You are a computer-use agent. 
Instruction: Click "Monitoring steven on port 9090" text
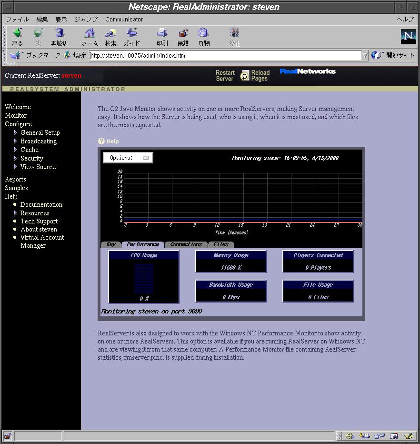point(152,311)
